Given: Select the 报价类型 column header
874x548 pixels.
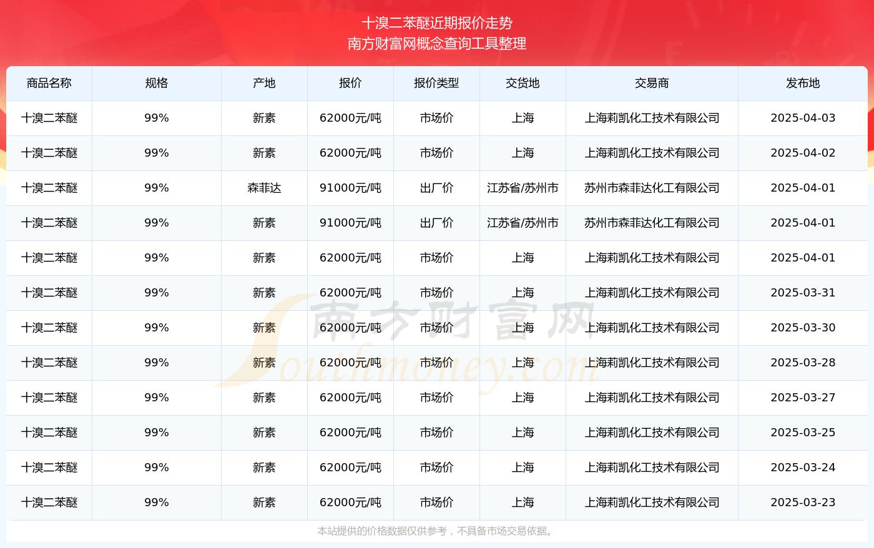Looking at the screenshot, I should (x=436, y=83).
